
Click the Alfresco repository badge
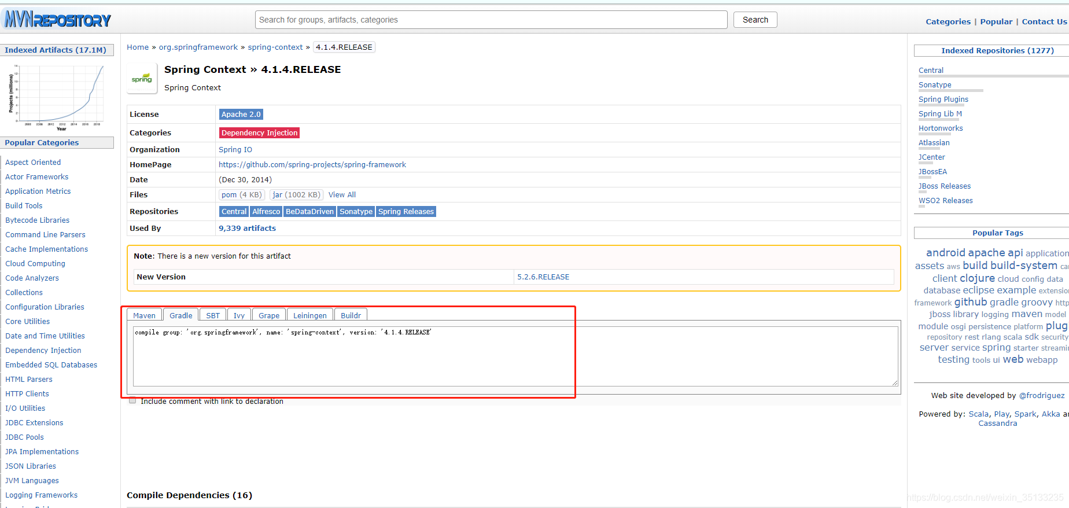click(x=266, y=212)
